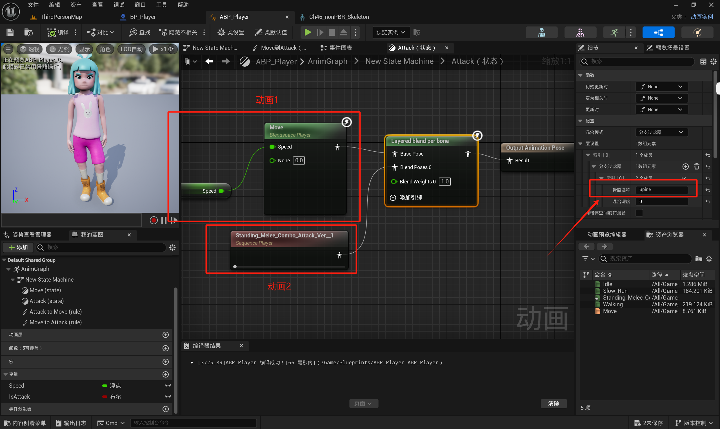This screenshot has width=720, height=429.
Task: Toggle Hide Unrelated (隐藏不相关) nodes
Action: [x=178, y=32]
